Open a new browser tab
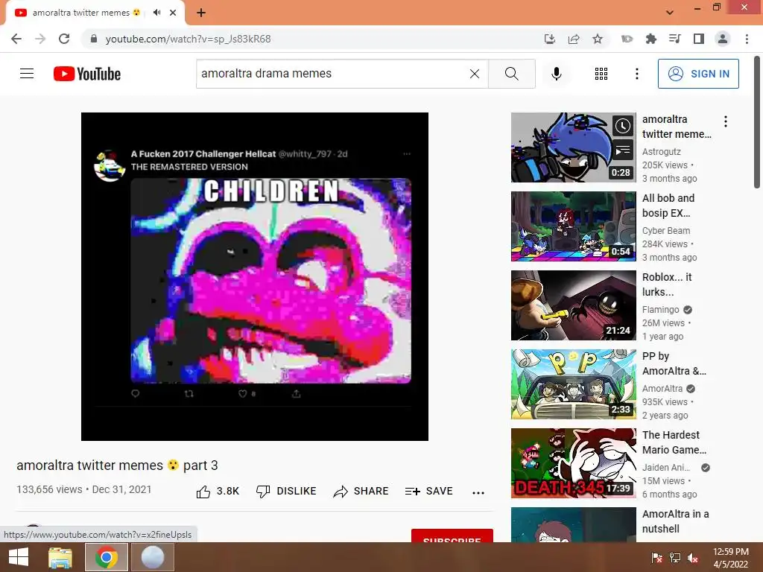Viewport: 763px width, 572px height. click(x=201, y=13)
